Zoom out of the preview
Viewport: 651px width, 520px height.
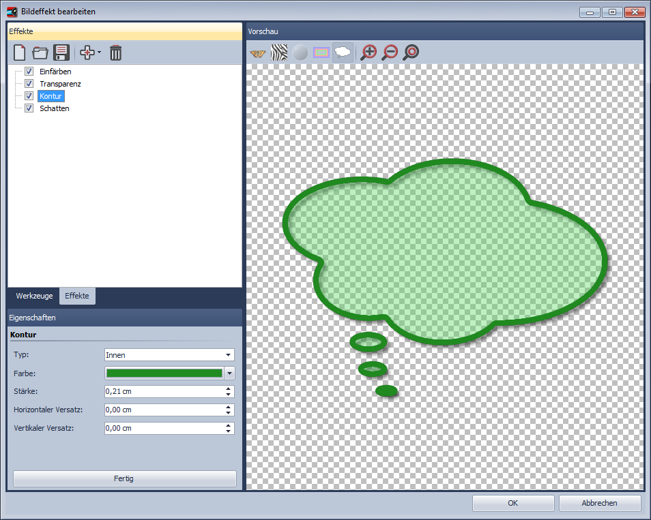pyautogui.click(x=390, y=52)
